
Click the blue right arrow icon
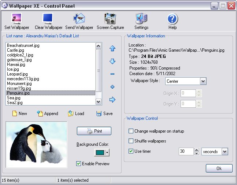pos(112,99)
